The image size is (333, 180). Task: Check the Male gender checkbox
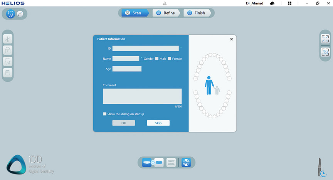157,59
